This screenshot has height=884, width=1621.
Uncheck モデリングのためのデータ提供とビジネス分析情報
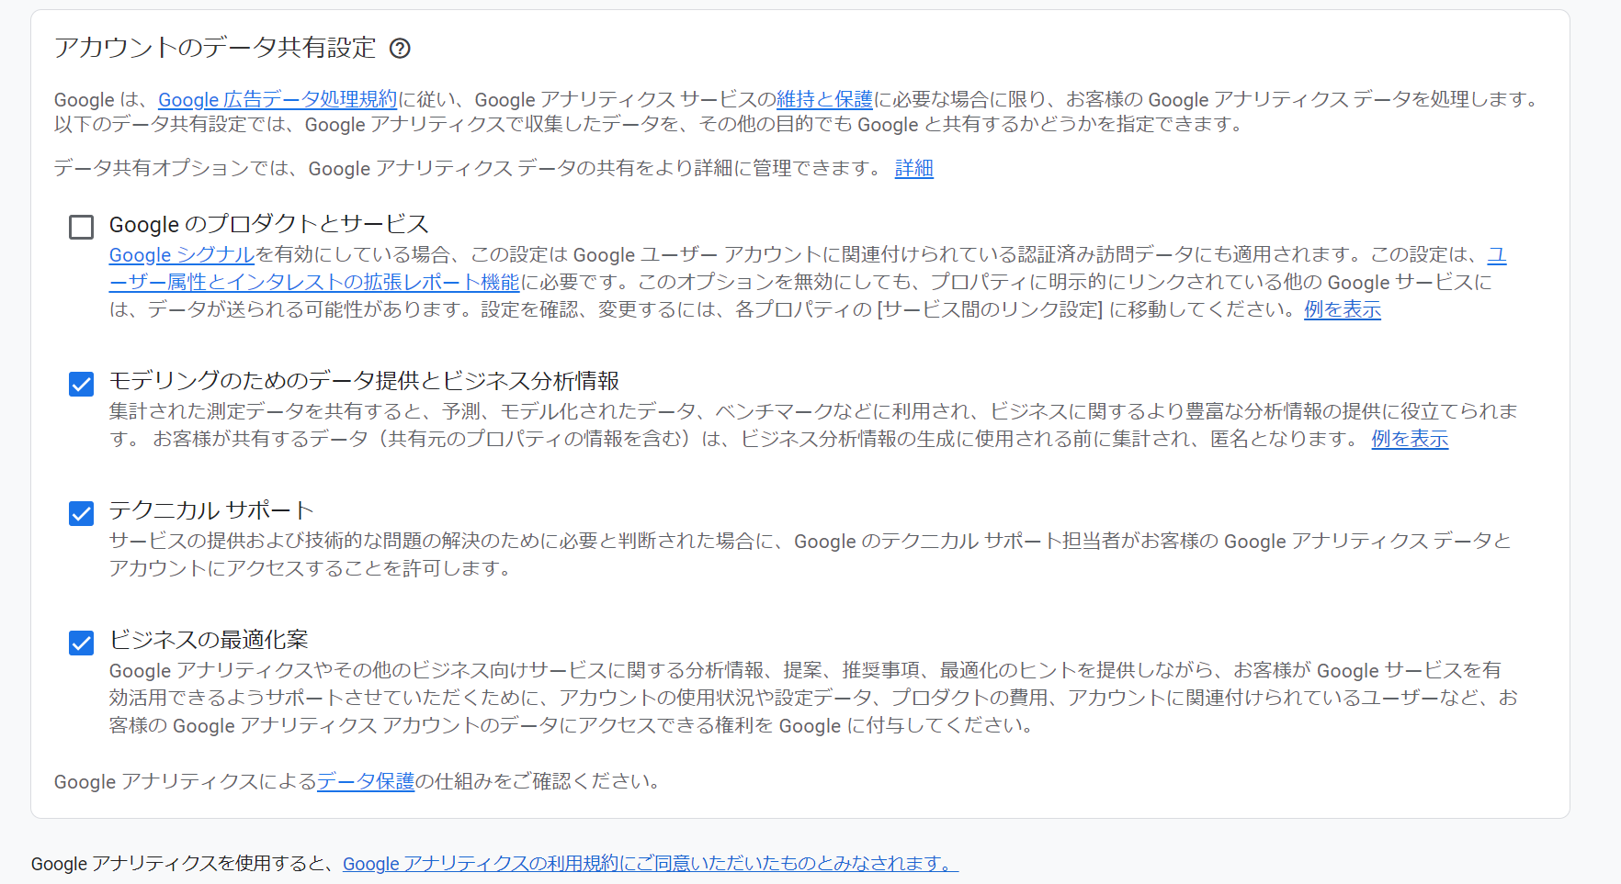tap(82, 384)
